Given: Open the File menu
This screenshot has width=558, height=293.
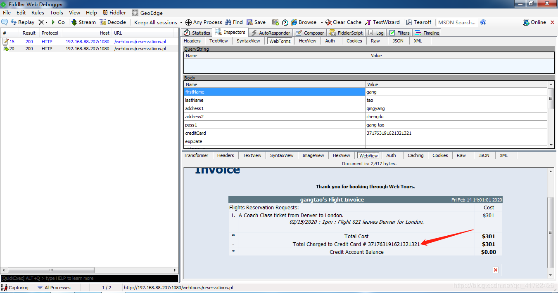Looking at the screenshot, I should point(7,13).
